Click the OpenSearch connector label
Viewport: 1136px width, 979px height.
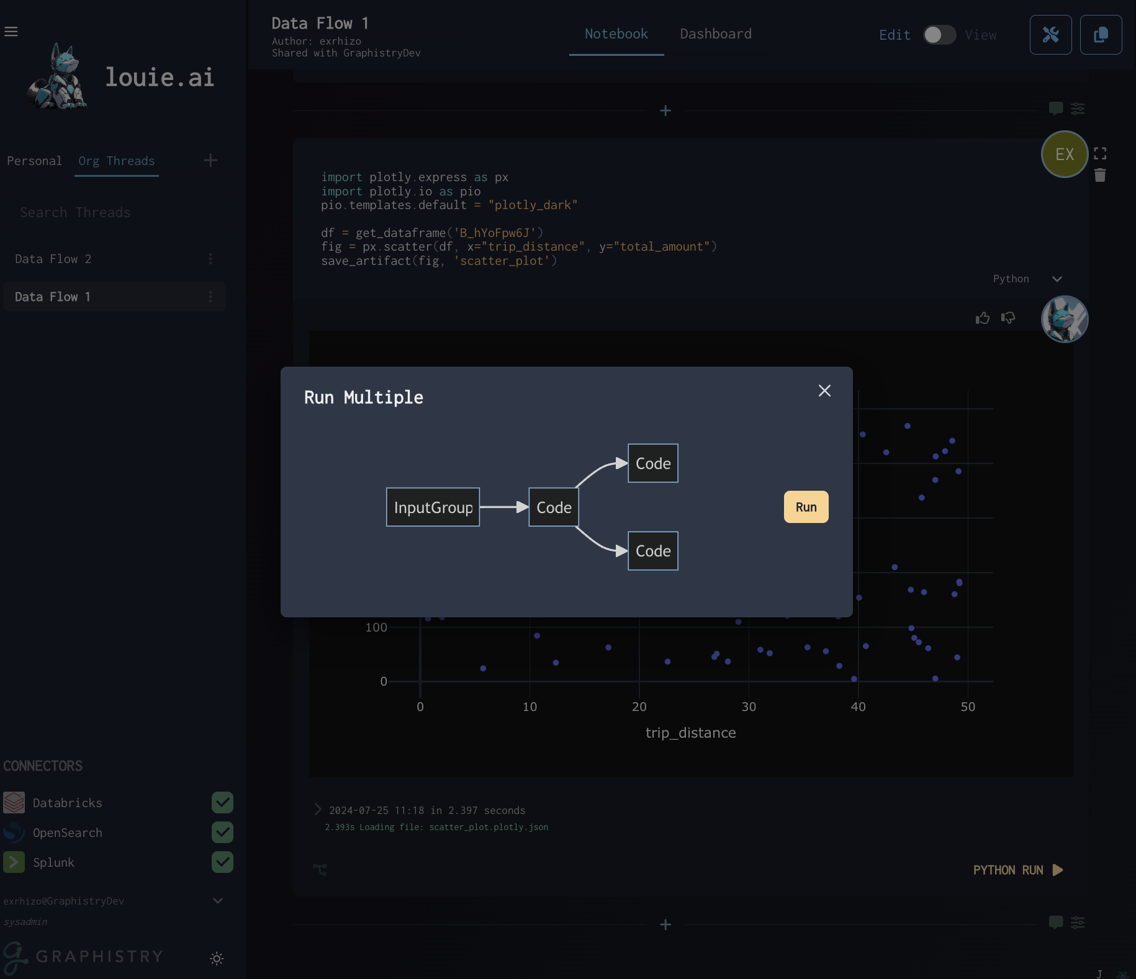click(67, 833)
